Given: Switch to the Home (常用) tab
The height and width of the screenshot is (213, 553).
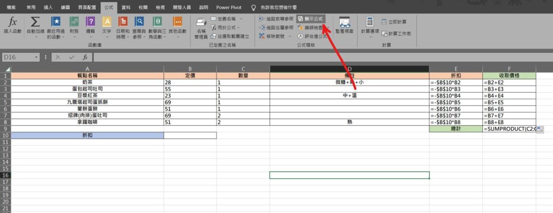Looking at the screenshot, I should (31, 7).
